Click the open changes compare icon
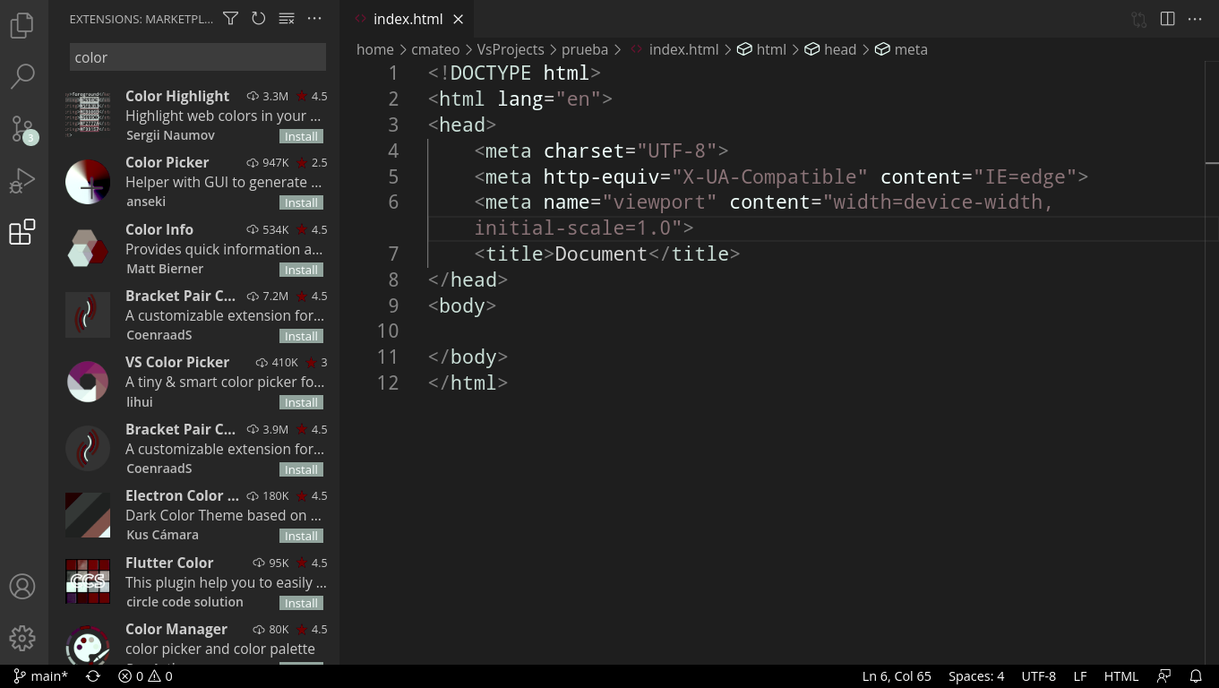This screenshot has width=1219, height=688. point(1138,19)
